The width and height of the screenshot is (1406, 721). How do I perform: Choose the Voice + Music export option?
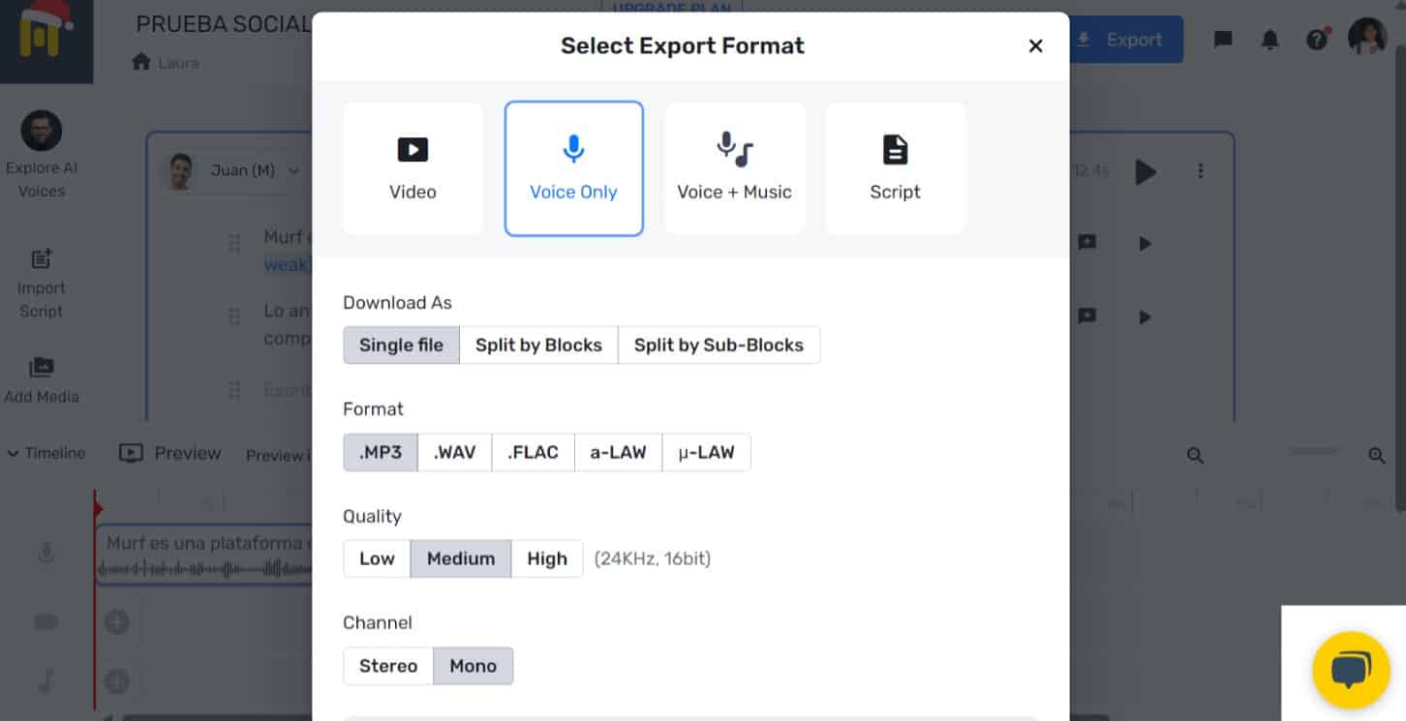(x=734, y=168)
